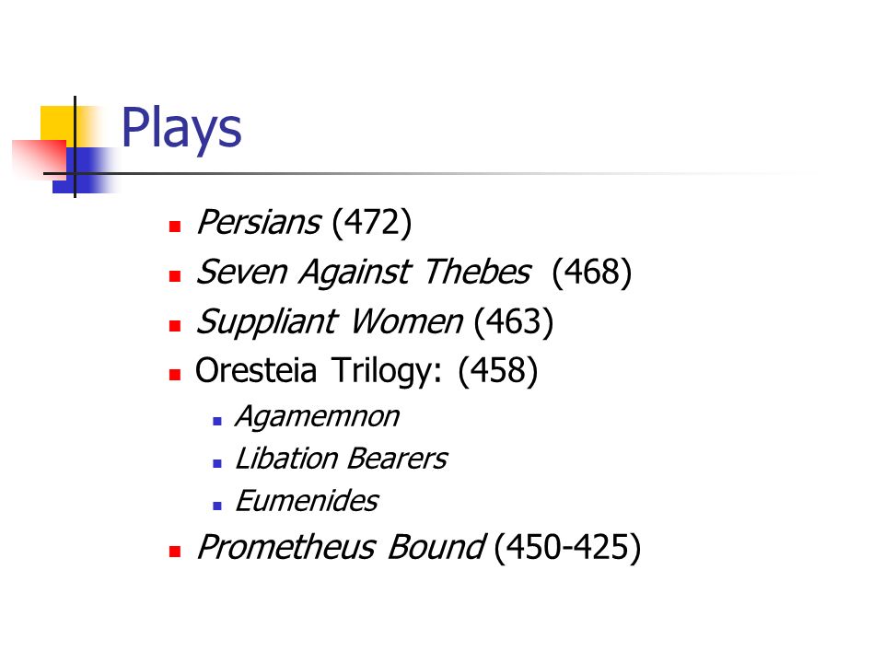Select the 'Persians (472)' bullet text
The image size is (884, 663).
pyautogui.click(x=305, y=223)
